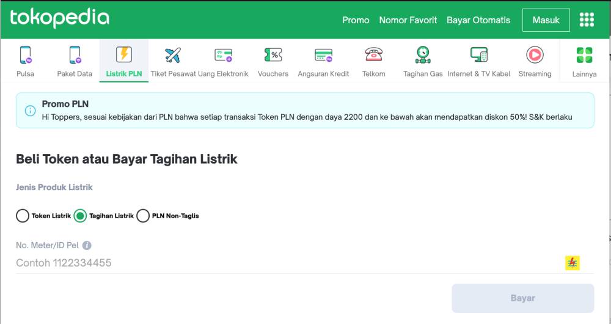Open Nomor Favorit in the header
The width and height of the screenshot is (611, 324).
pos(408,20)
